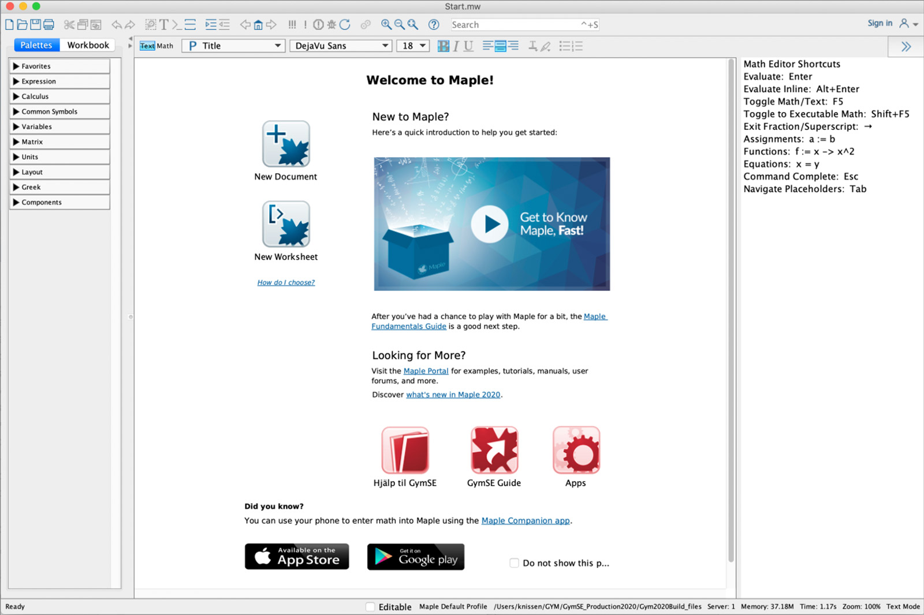This screenshot has width=924, height=615.
Task: Play the Get to Know Maple video
Action: click(490, 224)
